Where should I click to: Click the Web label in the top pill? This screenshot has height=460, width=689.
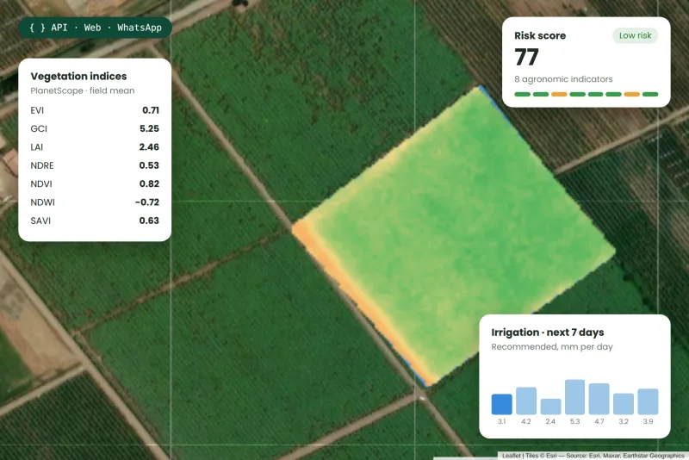click(92, 28)
